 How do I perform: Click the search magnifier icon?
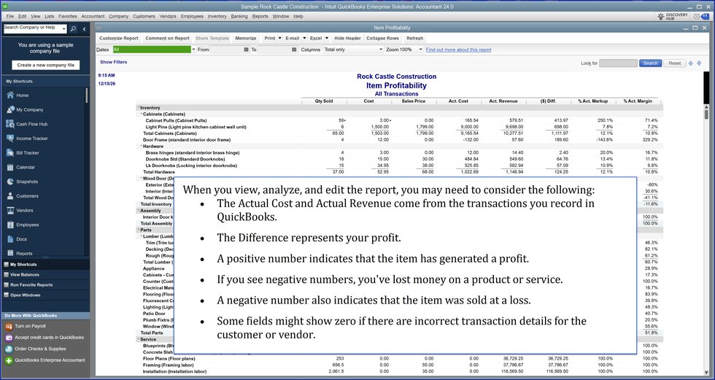pos(74,28)
